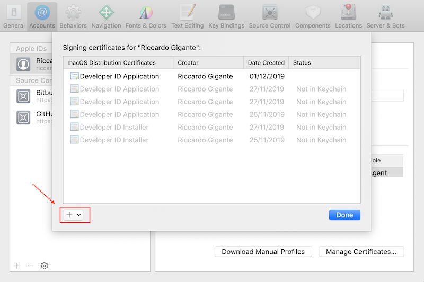Sort by Date Created column header
Viewport: 424px width, 282px height.
click(266, 62)
